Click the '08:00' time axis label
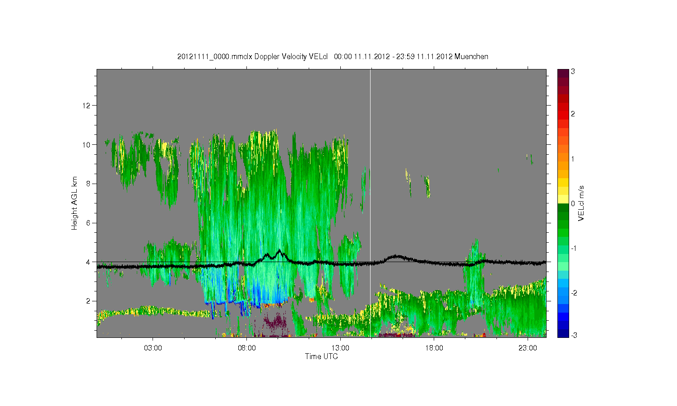The image size is (677, 406). tap(247, 348)
